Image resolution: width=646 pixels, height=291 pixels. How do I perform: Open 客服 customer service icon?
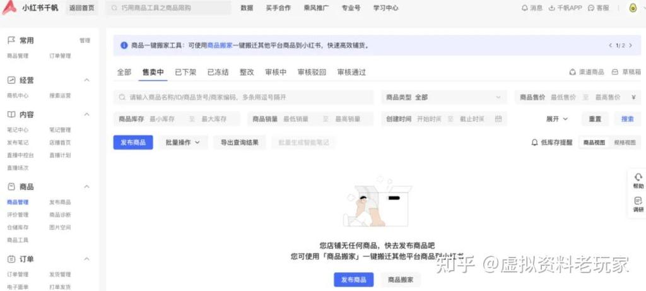590,8
